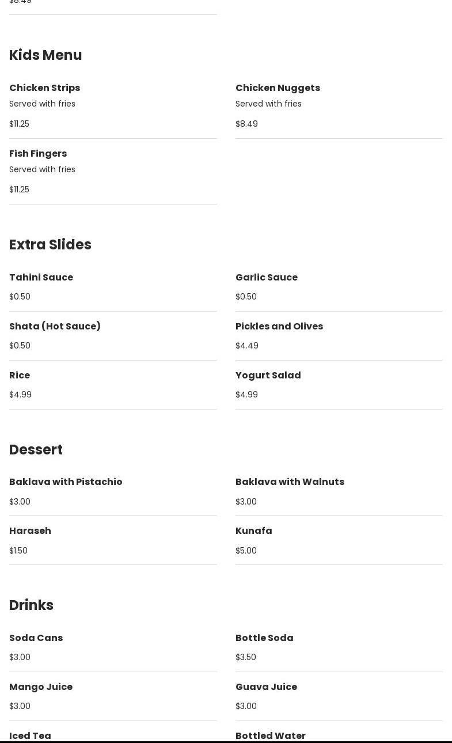Select Soda Cans from drinks

36,638
